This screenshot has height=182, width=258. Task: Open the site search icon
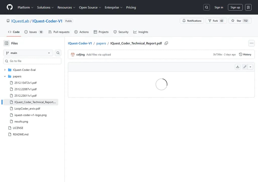(207, 7)
